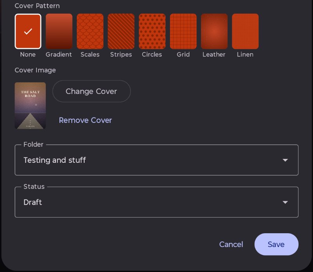Expand Folder list via its arrow
313x272 pixels.
click(285, 160)
